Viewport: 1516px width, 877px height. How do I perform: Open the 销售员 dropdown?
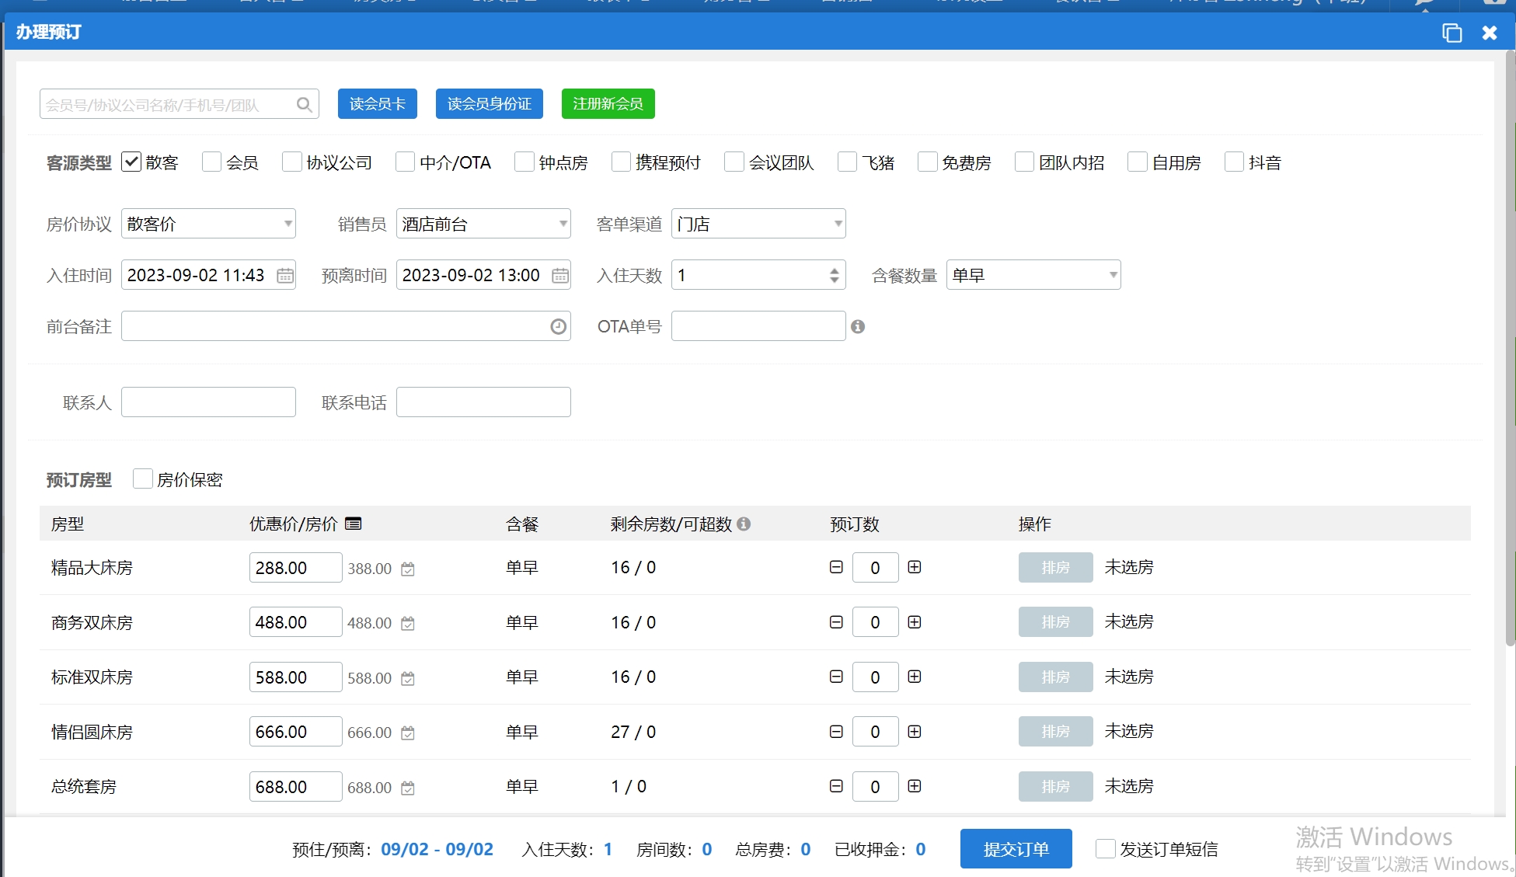pyautogui.click(x=483, y=224)
